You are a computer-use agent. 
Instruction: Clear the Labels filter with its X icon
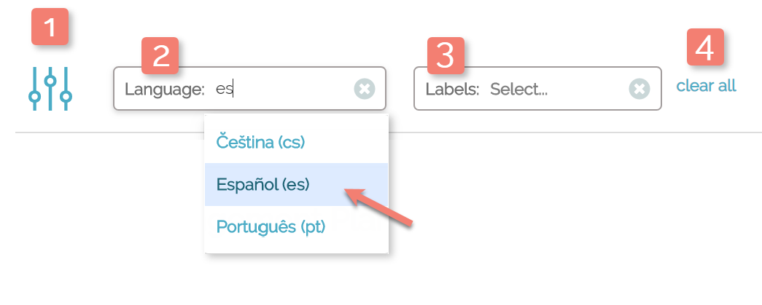(639, 89)
